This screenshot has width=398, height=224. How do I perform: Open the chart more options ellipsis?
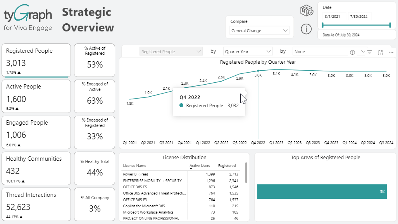click(x=391, y=52)
